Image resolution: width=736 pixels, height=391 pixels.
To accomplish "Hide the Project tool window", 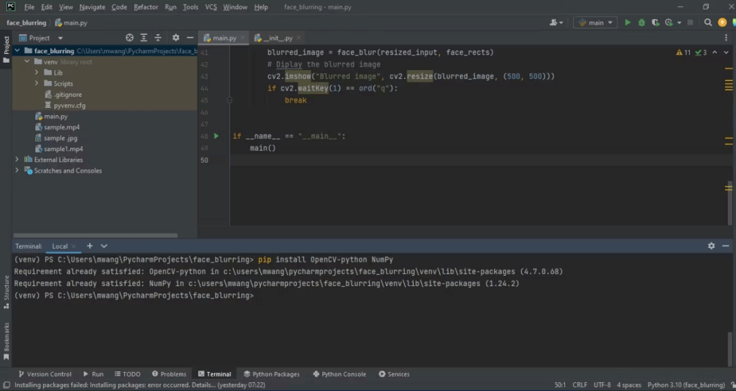I will coord(189,38).
